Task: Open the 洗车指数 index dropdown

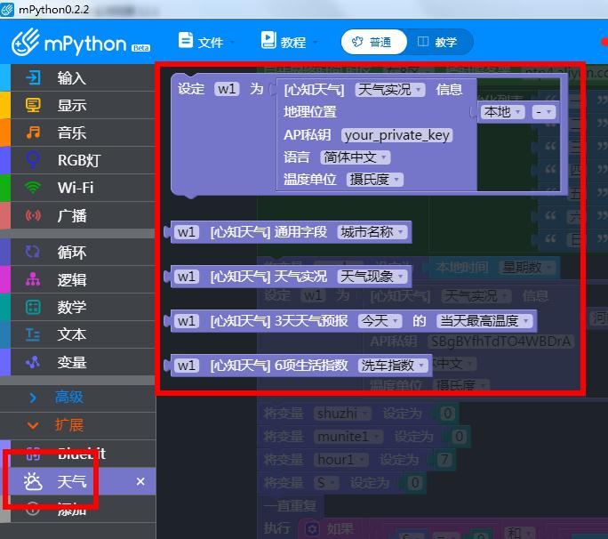Action: pos(393,366)
